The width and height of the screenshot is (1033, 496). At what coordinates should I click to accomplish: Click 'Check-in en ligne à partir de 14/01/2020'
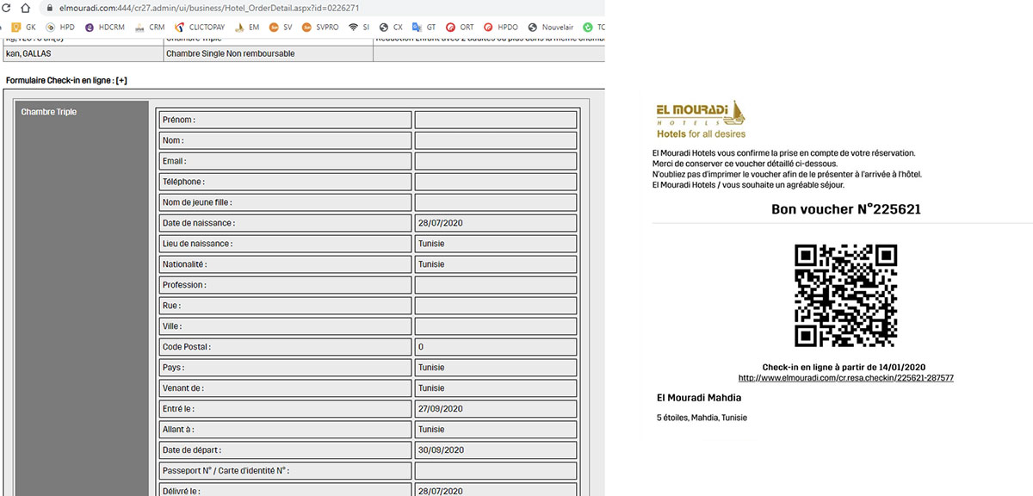click(x=844, y=367)
